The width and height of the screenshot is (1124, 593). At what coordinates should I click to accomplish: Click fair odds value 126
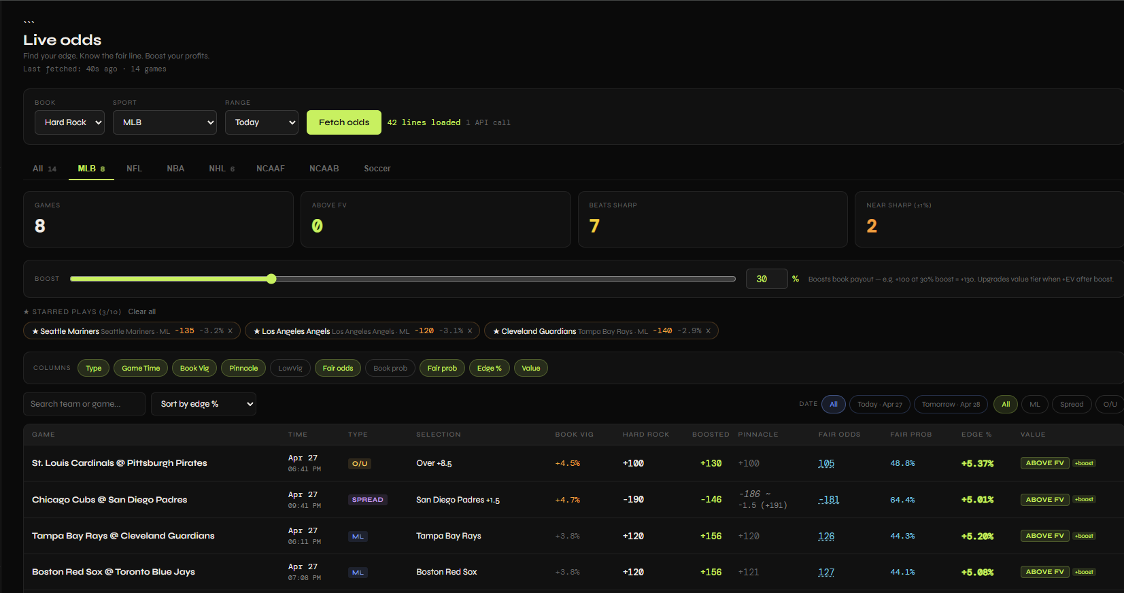(x=826, y=536)
